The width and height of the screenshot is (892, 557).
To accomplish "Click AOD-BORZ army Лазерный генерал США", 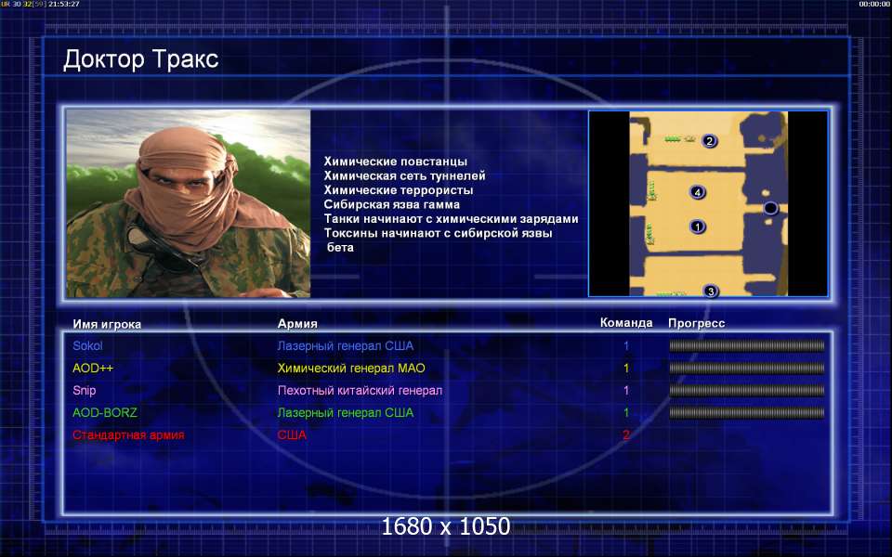I will tap(346, 412).
